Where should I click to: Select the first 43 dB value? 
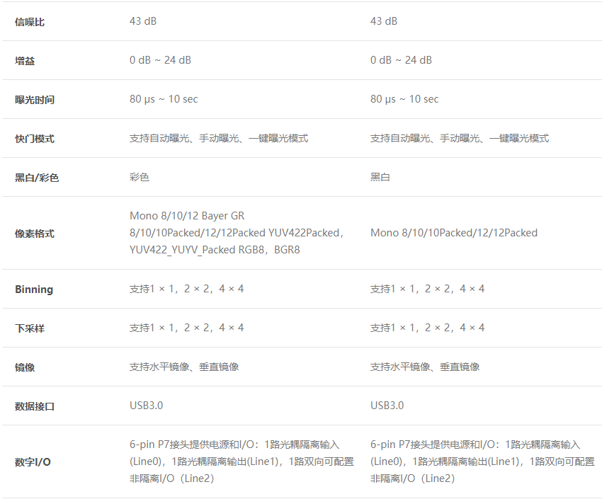coord(143,21)
